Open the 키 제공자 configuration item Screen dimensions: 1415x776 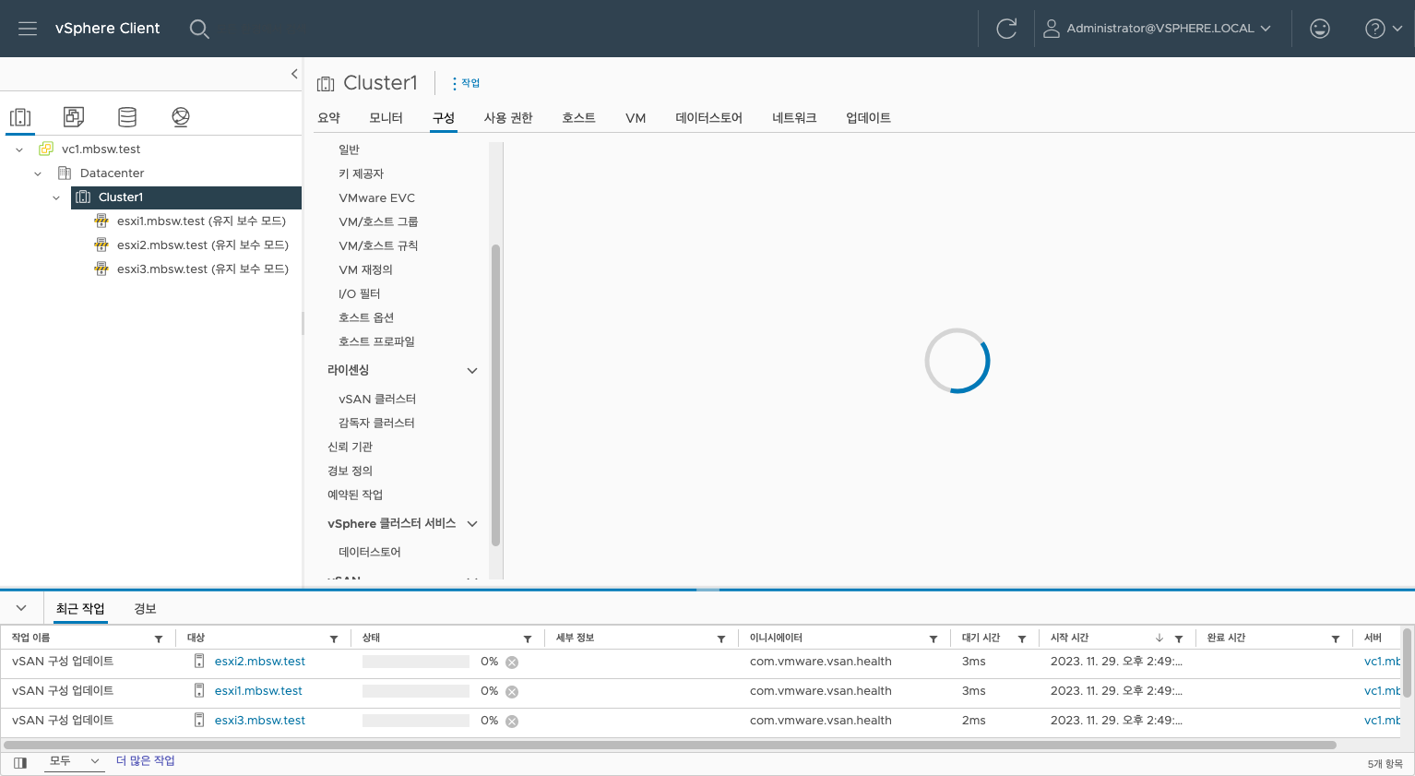point(361,173)
